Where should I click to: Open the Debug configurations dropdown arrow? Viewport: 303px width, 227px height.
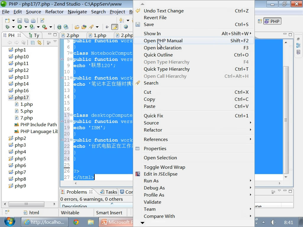pos(13,27)
